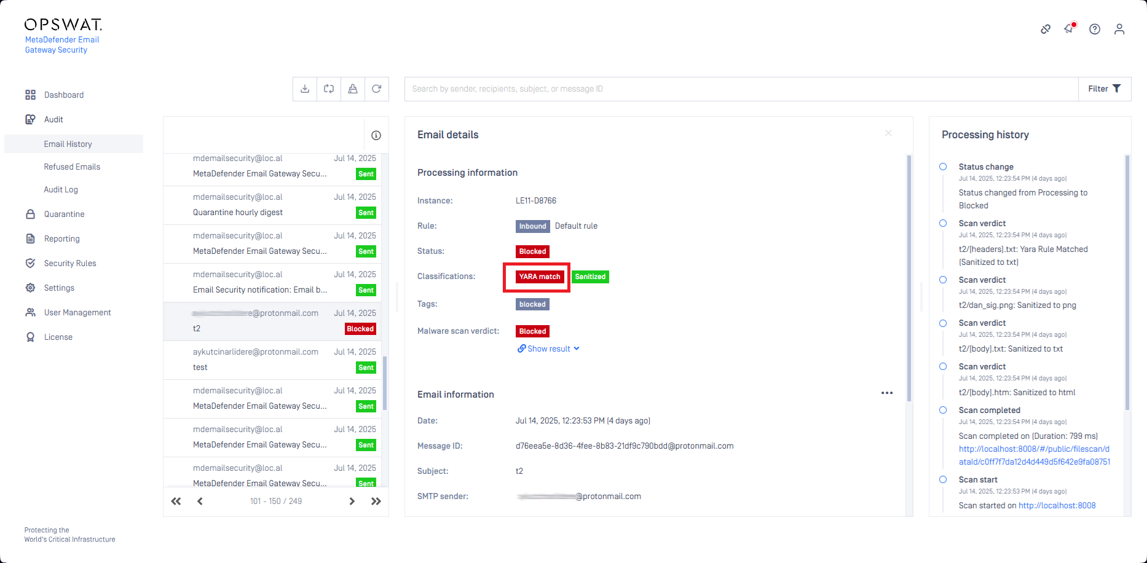Click the License badge icon

pyautogui.click(x=30, y=337)
